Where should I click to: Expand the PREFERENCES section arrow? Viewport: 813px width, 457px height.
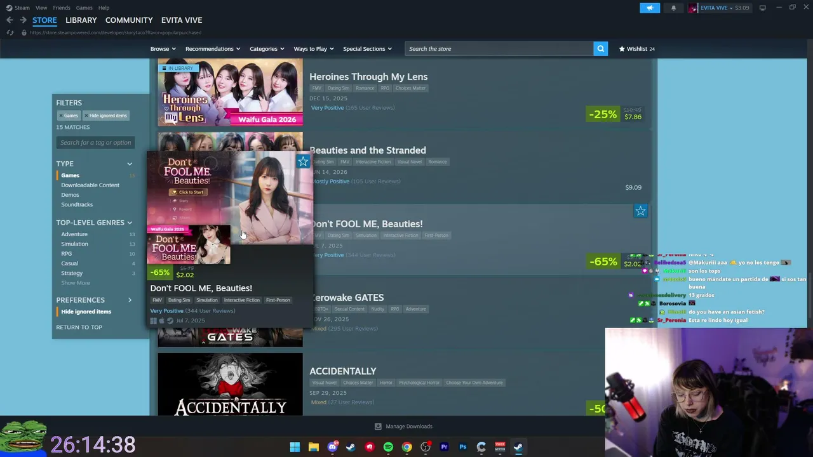[x=130, y=300]
